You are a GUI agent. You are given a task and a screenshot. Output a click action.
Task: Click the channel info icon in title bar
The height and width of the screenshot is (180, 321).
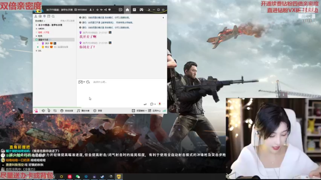coord(110,10)
